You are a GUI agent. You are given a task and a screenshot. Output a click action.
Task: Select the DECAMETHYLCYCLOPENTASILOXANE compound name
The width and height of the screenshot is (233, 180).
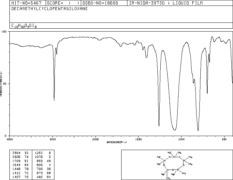[50, 8]
